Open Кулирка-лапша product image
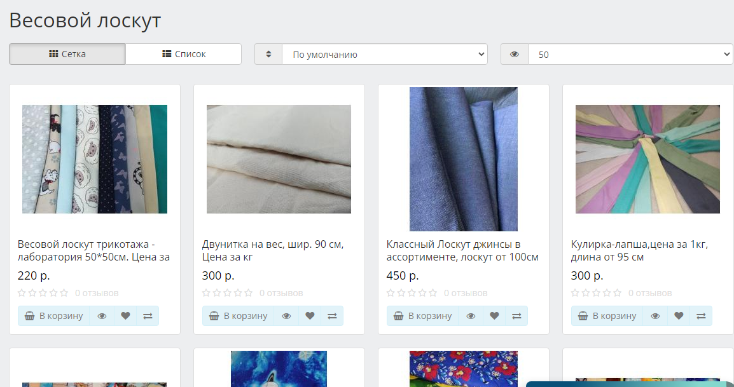The width and height of the screenshot is (734, 387). coord(648,159)
